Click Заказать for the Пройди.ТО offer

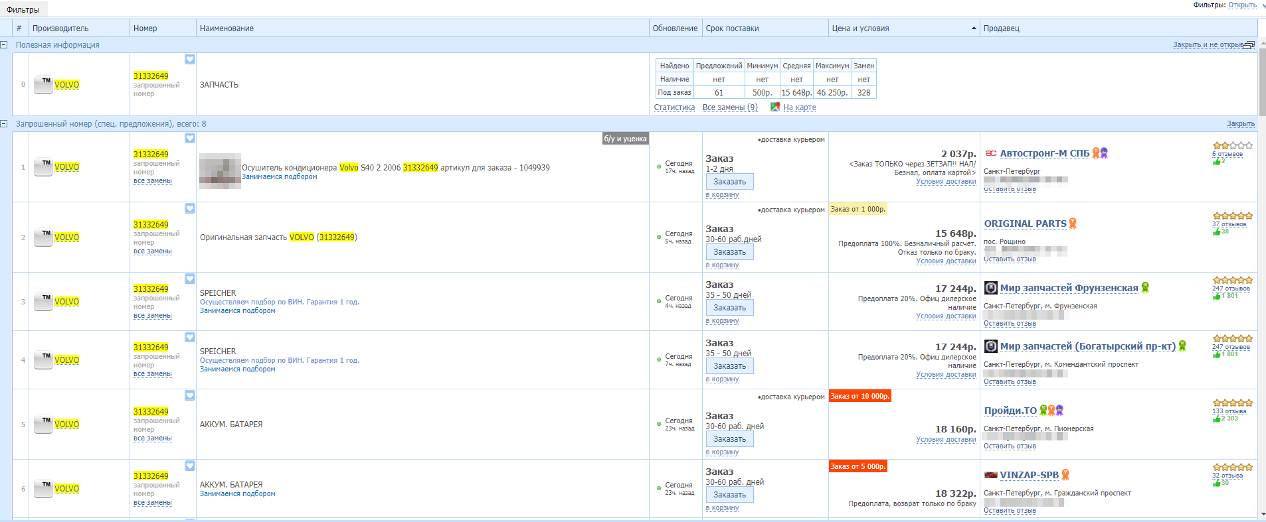pyautogui.click(x=729, y=439)
